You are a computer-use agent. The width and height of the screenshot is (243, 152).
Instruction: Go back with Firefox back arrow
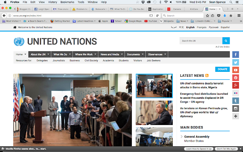click(x=4, y=16)
